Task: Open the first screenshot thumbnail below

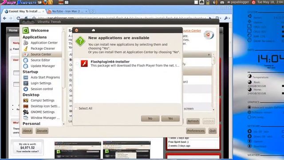Action: coord(78,150)
